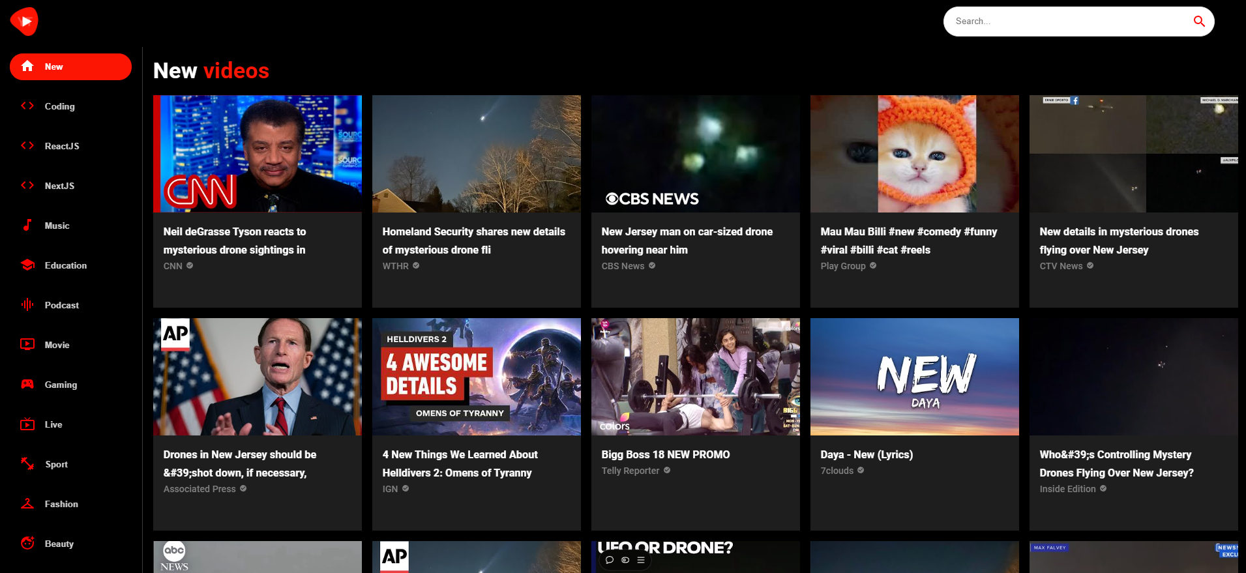The width and height of the screenshot is (1246, 573).
Task: Click the Daya NEW thumbnail
Action: click(x=915, y=377)
